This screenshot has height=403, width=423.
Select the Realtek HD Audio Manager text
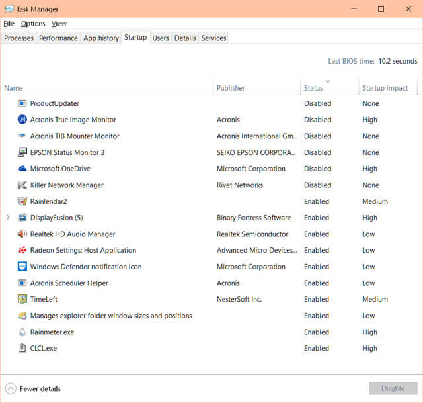[x=73, y=234]
